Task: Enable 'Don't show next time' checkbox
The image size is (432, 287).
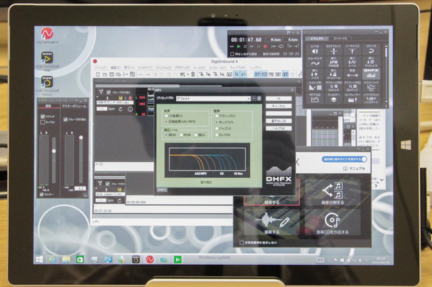Action: [242, 243]
